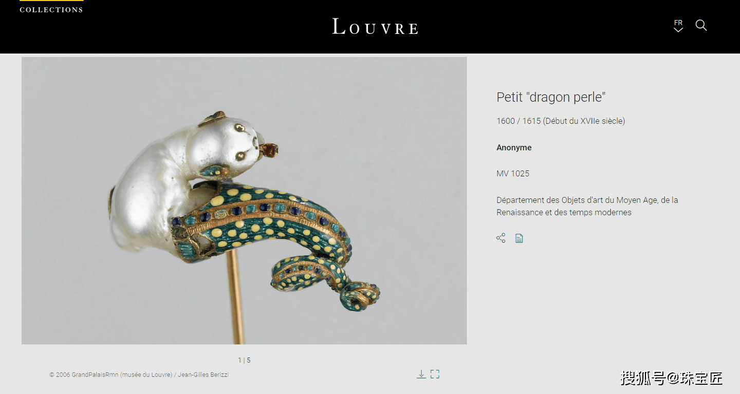
Task: Click the GrandPalaisRmn photo credit
Action: click(139, 375)
